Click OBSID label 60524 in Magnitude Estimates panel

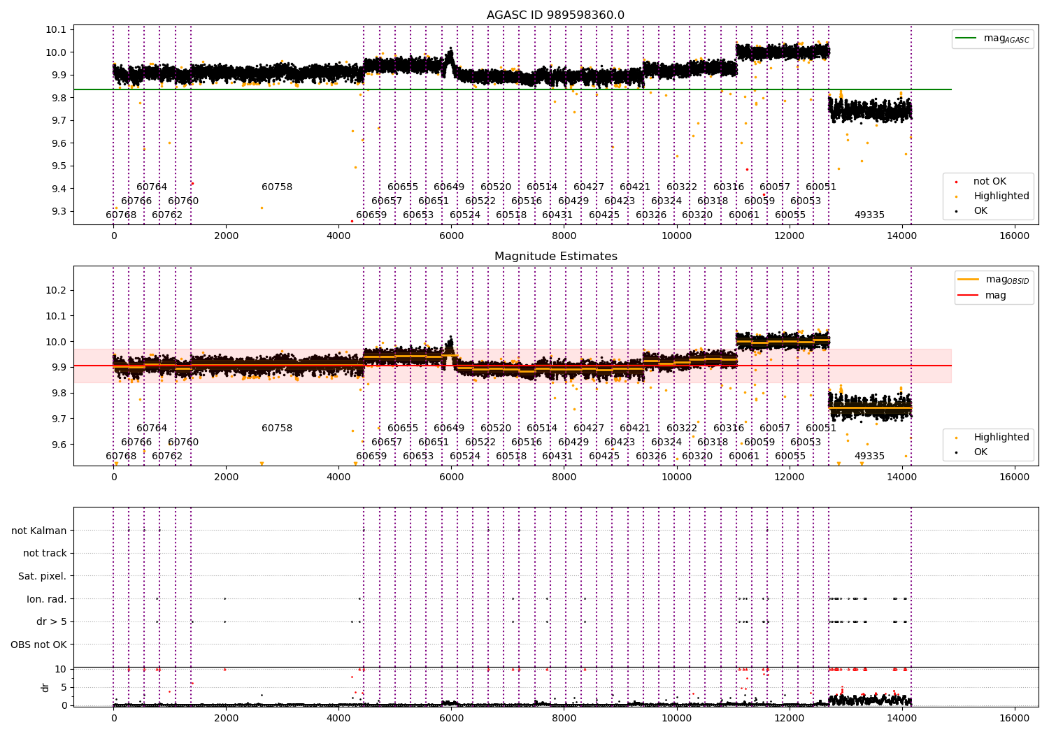(465, 456)
